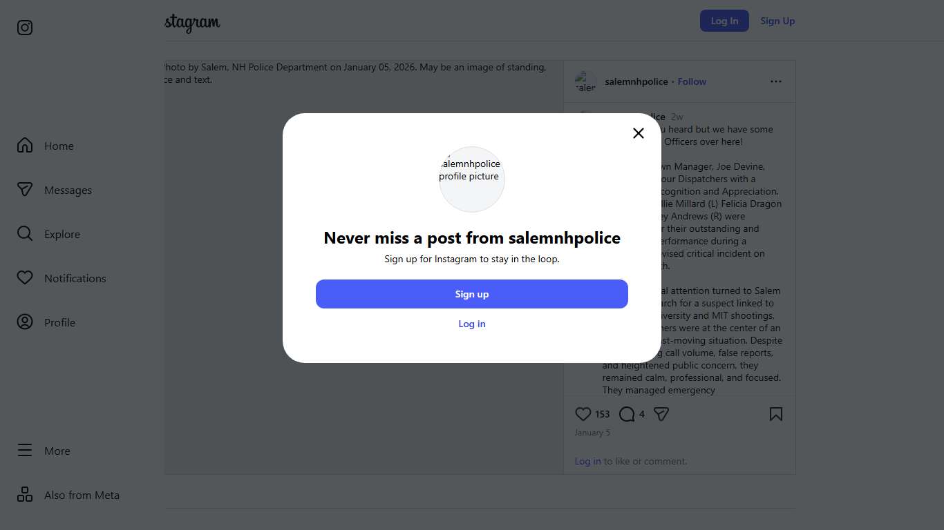Screen dimensions: 944x530
Task: Click the Log In button in header
Action: pos(724,21)
